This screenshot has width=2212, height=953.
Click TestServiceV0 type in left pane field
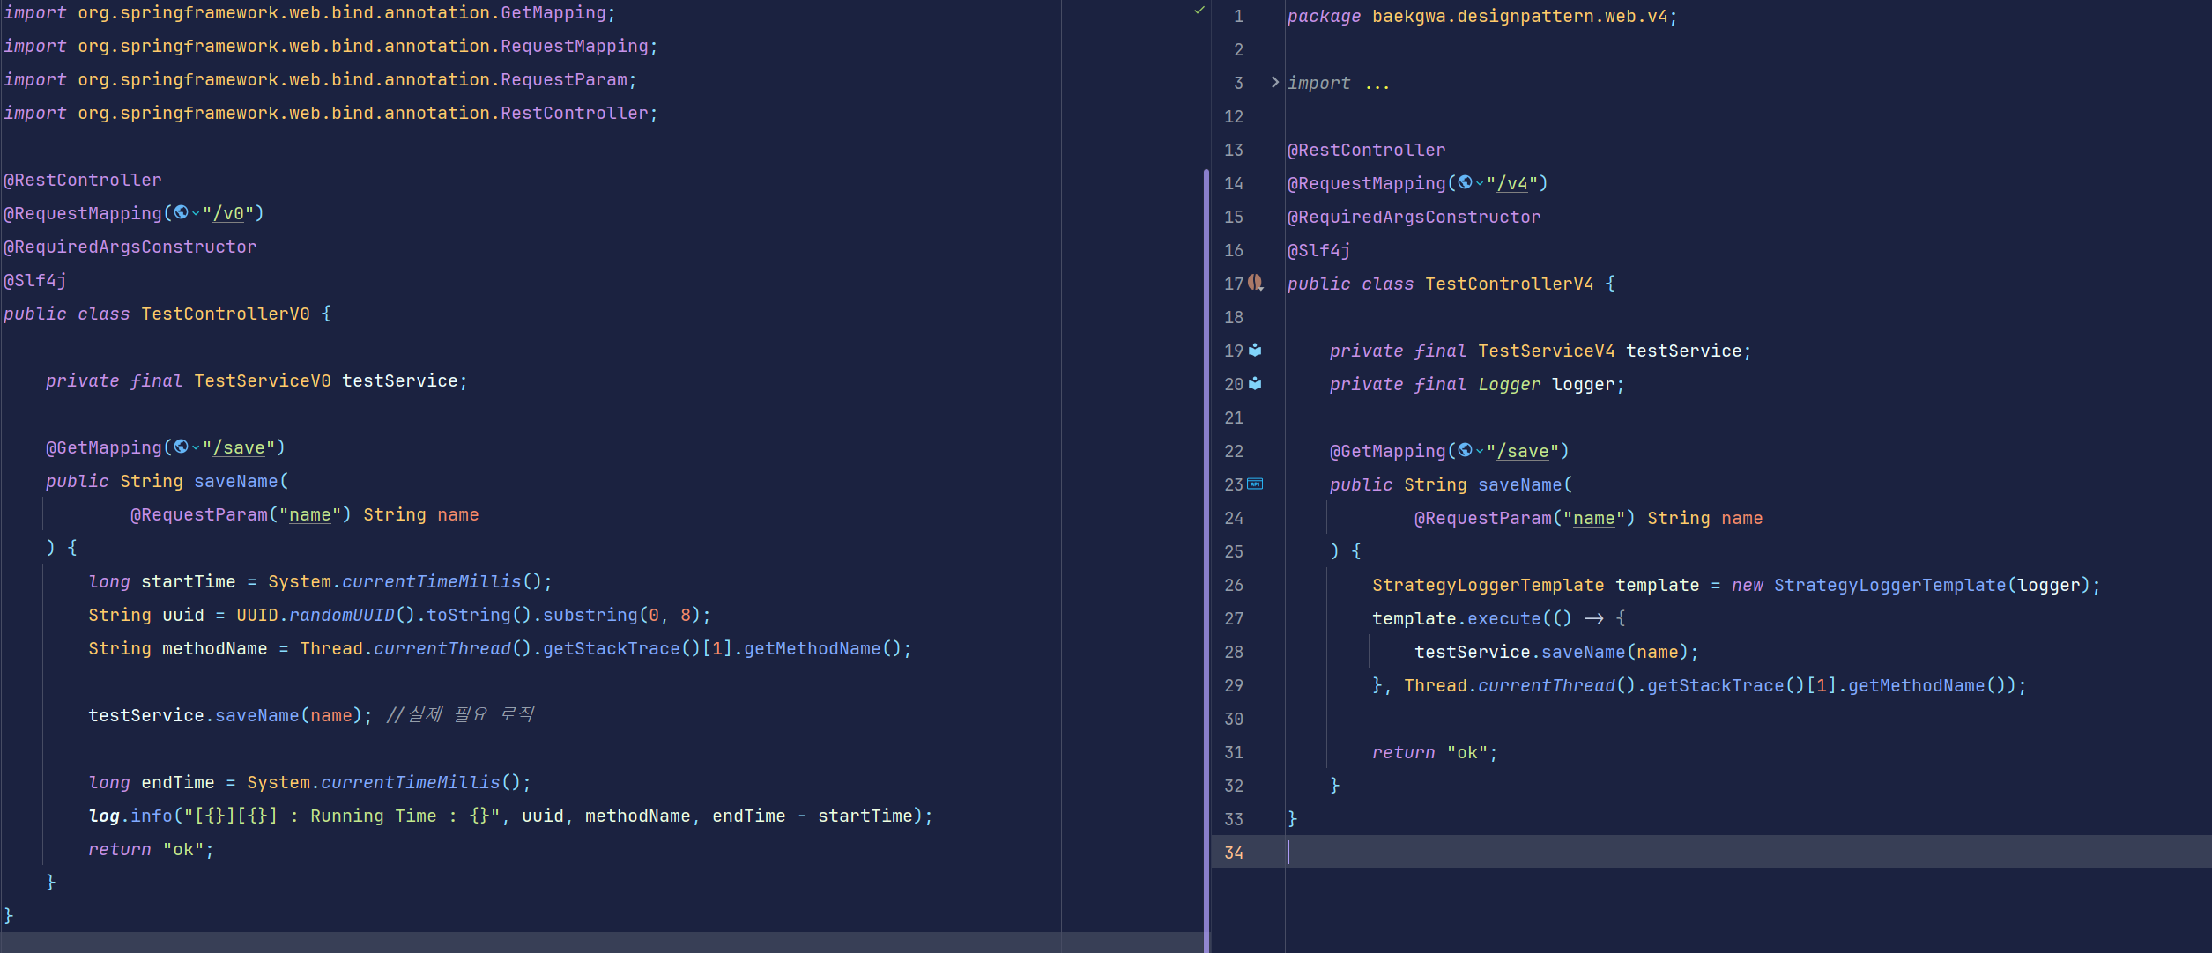pos(262,380)
